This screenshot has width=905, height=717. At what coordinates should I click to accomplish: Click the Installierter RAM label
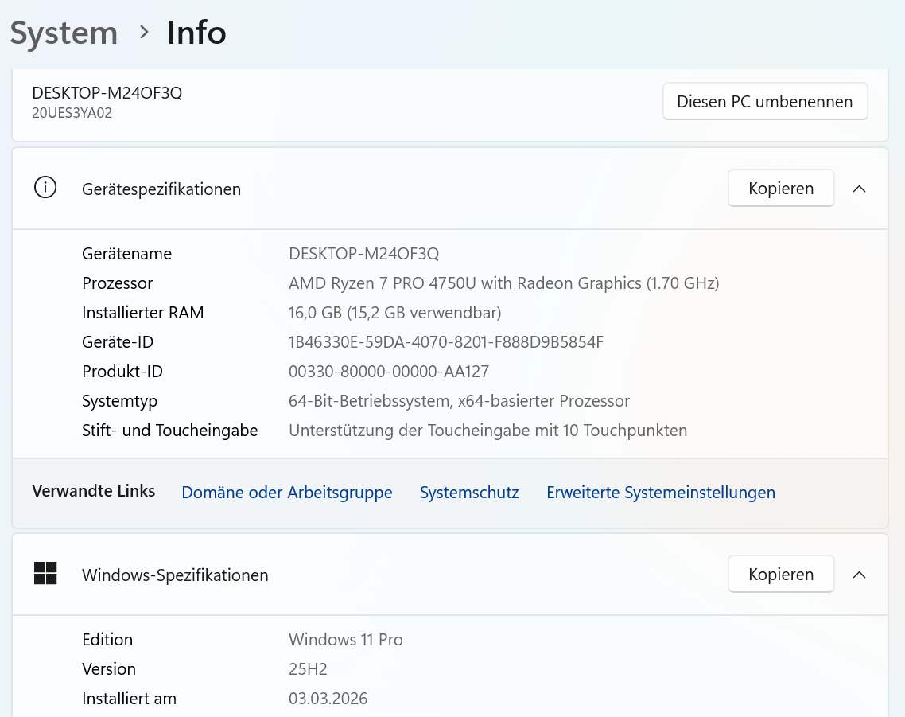coord(143,313)
